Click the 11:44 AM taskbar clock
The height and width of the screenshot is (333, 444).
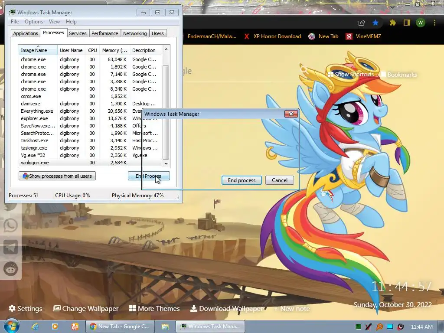pyautogui.click(x=421, y=327)
